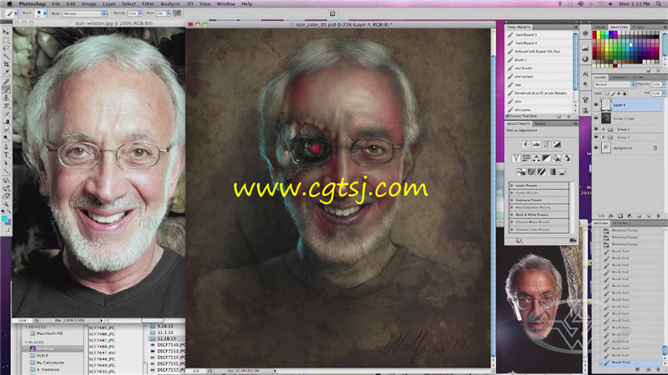
Task: Select the Move tool
Action: click(x=6, y=32)
